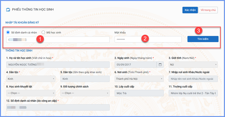Expand the Nơi sinh province dropdown
The height and width of the screenshot is (117, 225).
coord(139,79)
